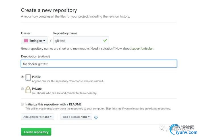
Task: Select the Public radio button
Action: (22, 77)
